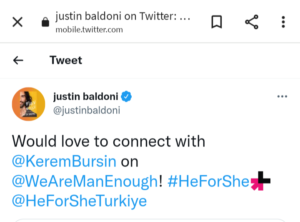This screenshot has width=300, height=222.
Task: Bookmark this page
Action: coord(216,22)
